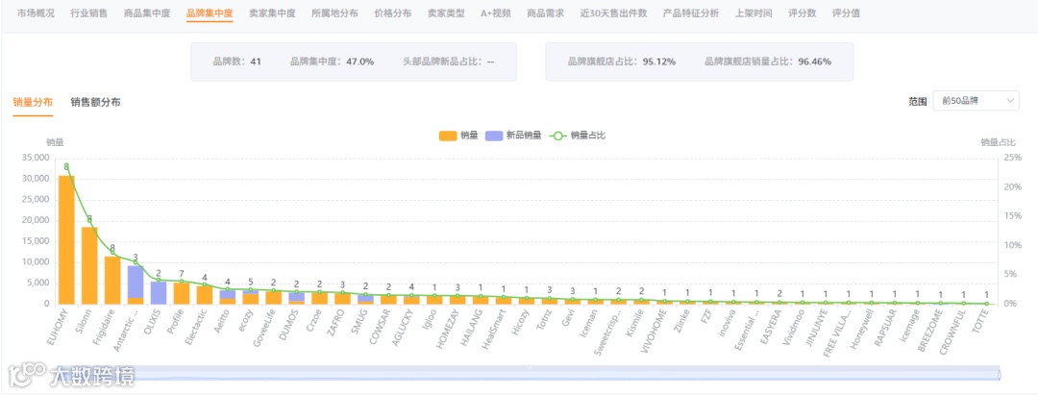Click the ecozy brand bar

[250, 296]
